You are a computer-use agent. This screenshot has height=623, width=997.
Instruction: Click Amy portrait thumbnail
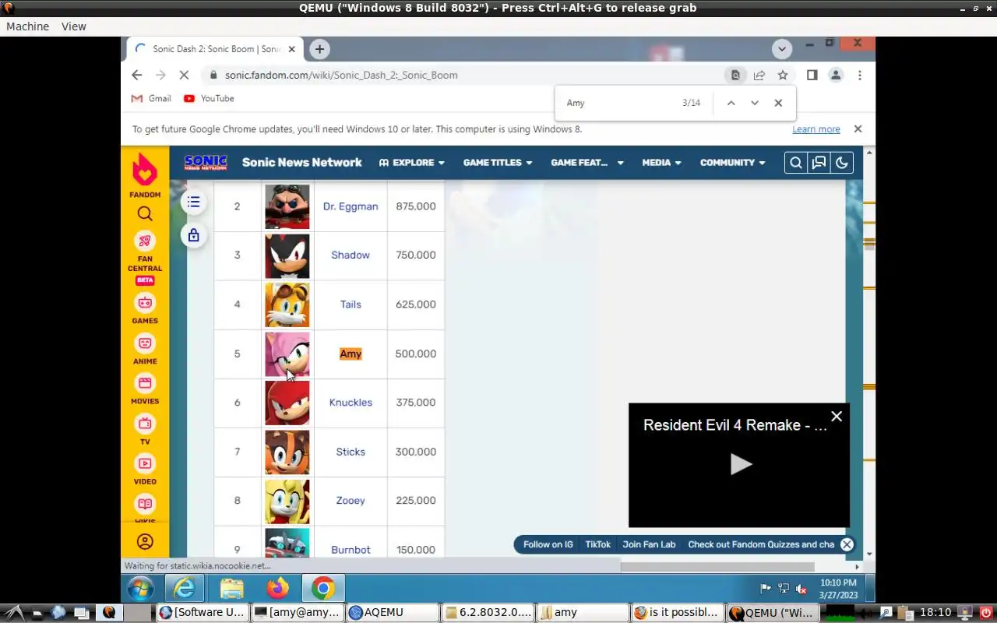287,354
